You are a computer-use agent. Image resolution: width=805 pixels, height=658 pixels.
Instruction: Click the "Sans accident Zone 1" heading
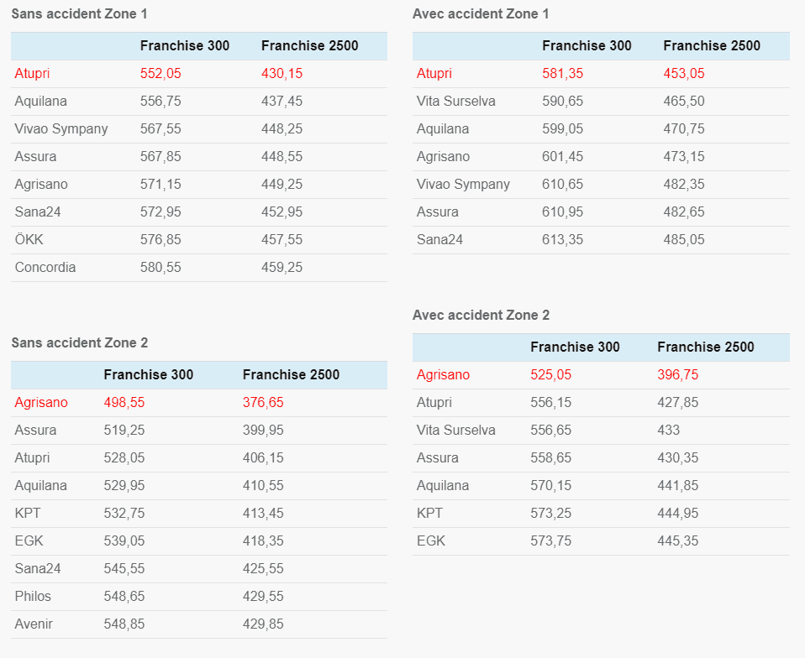tap(79, 13)
